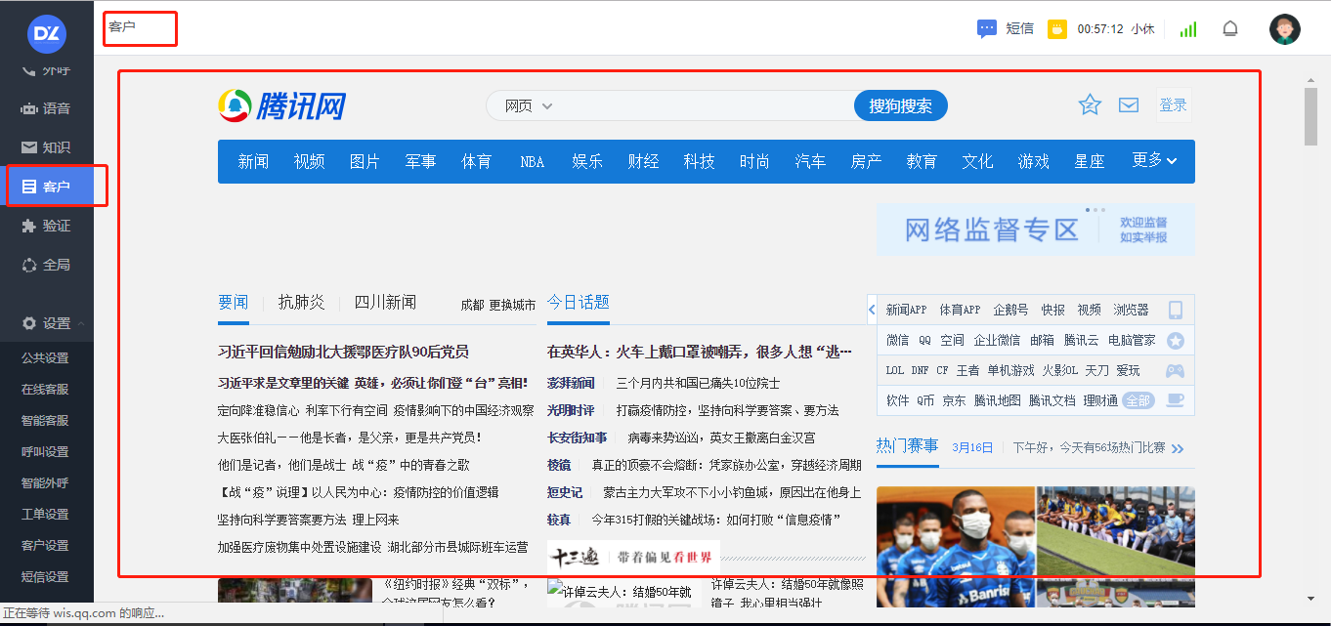Click the 登录 login link
The image size is (1331, 626).
point(1173,105)
